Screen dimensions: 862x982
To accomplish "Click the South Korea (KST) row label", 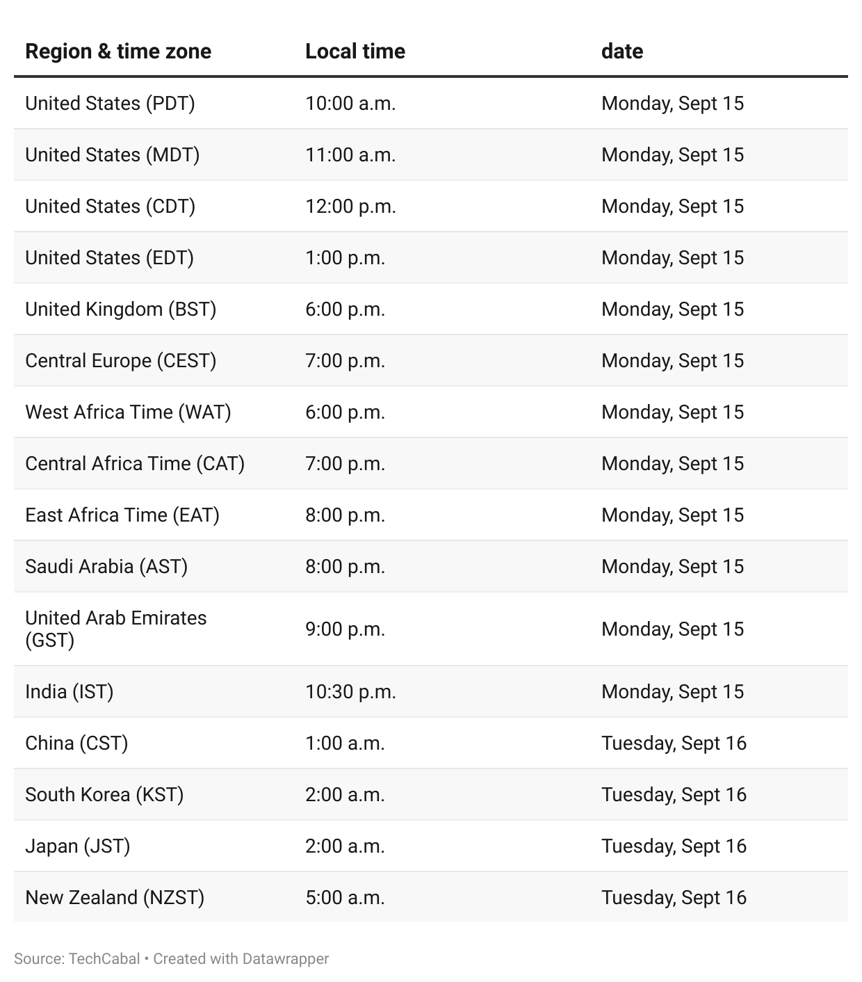I will click(104, 794).
